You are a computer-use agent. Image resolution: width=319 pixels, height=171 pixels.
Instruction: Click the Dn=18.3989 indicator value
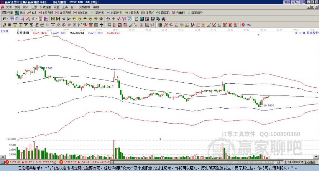(x=95, y=33)
